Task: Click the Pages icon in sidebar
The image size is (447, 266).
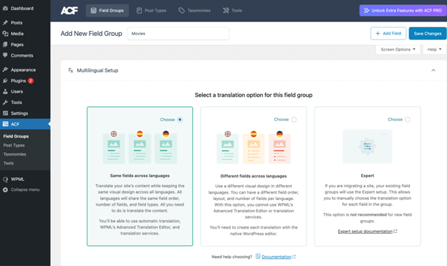Action: click(x=5, y=44)
